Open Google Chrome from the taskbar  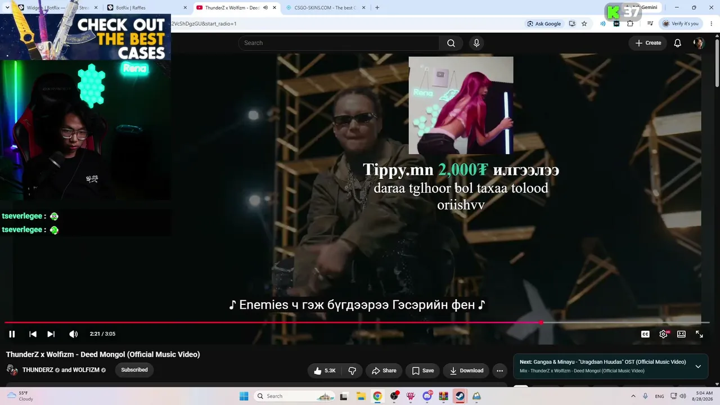[377, 396]
